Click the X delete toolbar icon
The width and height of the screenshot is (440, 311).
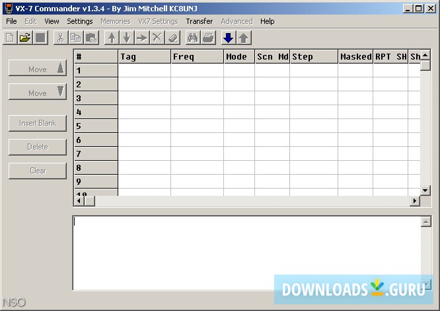157,38
